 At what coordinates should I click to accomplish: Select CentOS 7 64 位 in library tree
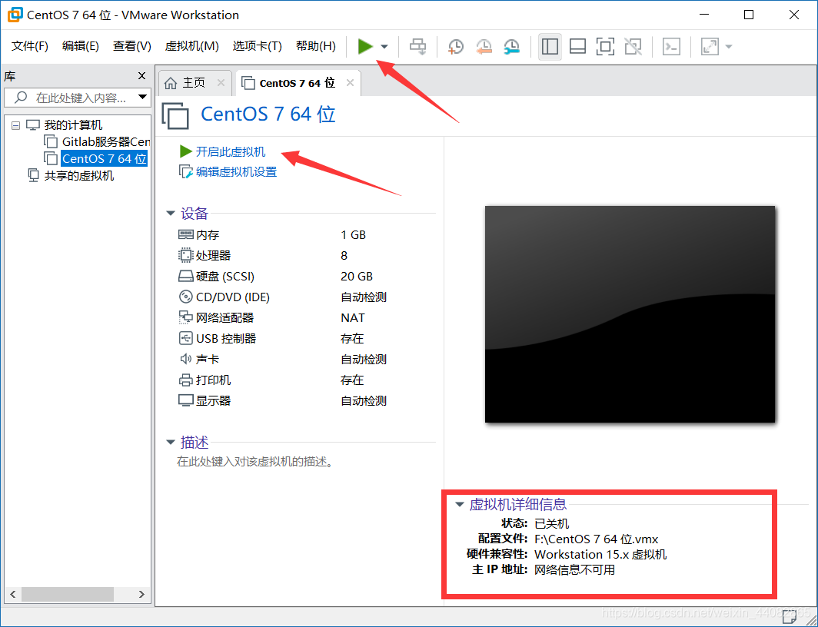96,158
